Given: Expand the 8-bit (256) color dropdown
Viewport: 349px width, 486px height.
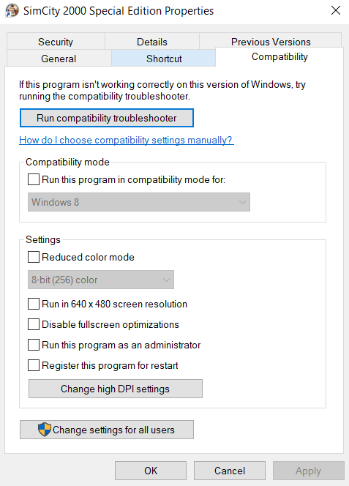Looking at the screenshot, I should (101, 280).
